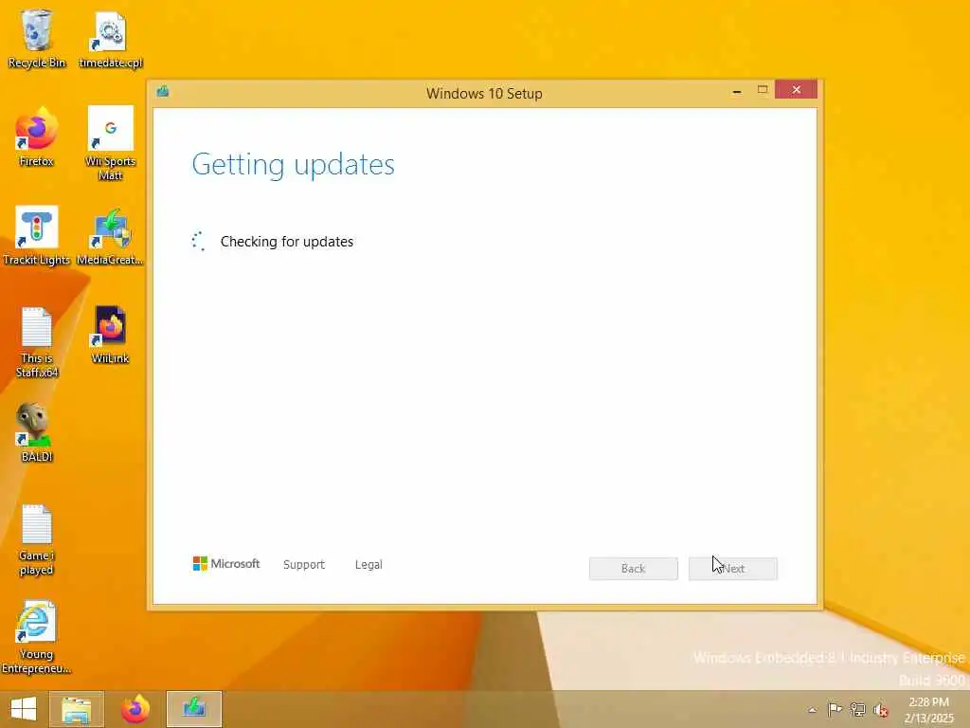Click the 'Checking for updates' text
Screen dimensions: 970x728
tap(287, 242)
